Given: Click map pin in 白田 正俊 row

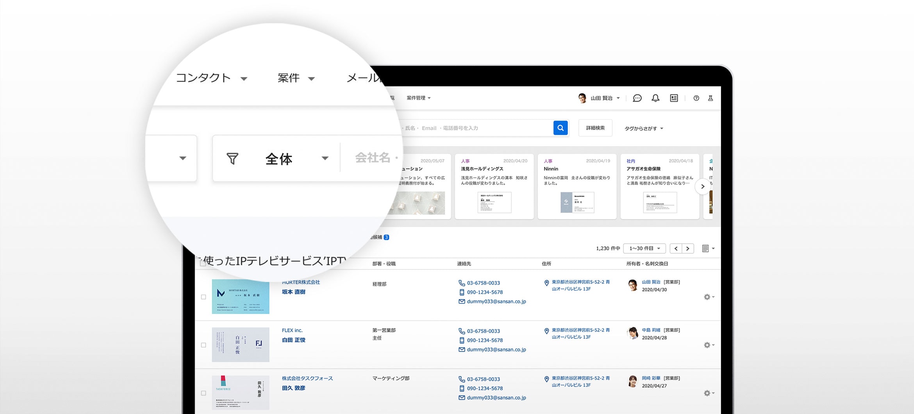Looking at the screenshot, I should (546, 331).
